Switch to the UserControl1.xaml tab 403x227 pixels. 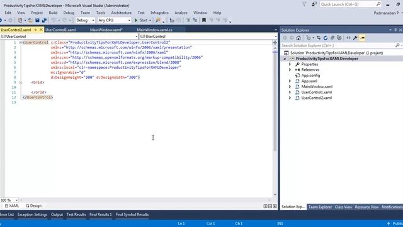[x=60, y=30]
